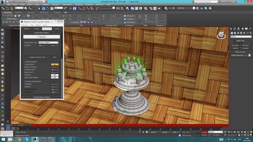
Task: Toggle the AutoGrid checkbox in Object Type
Action: [x=235, y=43]
